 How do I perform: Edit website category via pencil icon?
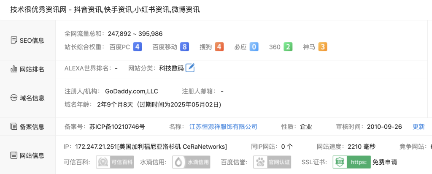190,68
